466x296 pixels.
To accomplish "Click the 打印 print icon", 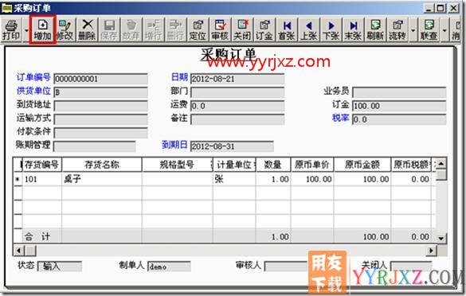I will (12, 30).
